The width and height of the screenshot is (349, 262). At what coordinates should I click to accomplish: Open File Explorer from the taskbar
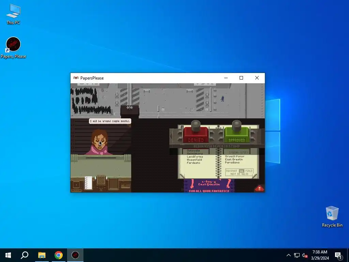point(42,255)
